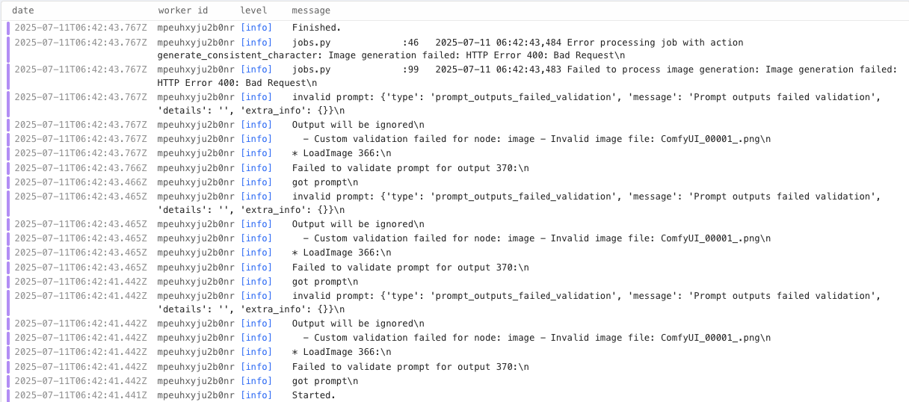Click the "date" column header
Image resolution: width=909 pixels, height=402 pixels.
22,10
